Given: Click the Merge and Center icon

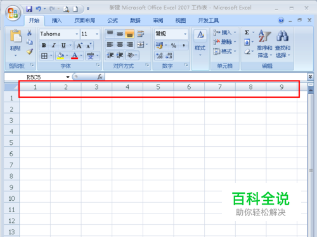Looking at the screenshot, I should 141,44.
